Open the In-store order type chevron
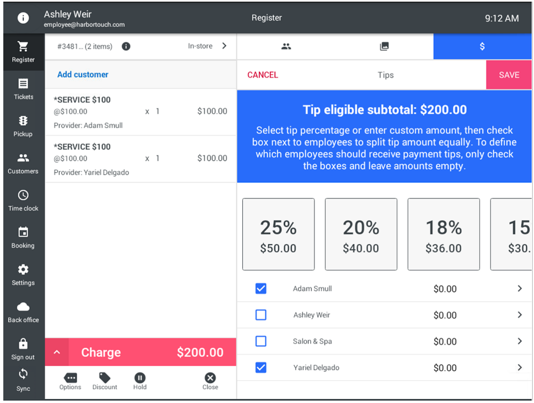The image size is (534, 403). [x=224, y=46]
